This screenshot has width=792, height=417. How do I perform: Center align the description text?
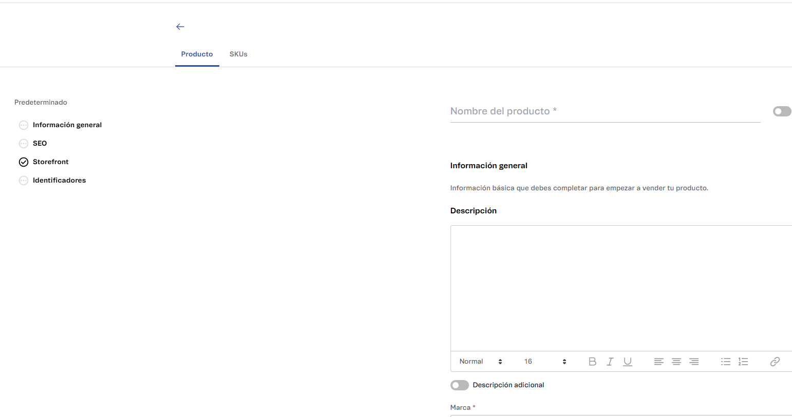pos(676,362)
